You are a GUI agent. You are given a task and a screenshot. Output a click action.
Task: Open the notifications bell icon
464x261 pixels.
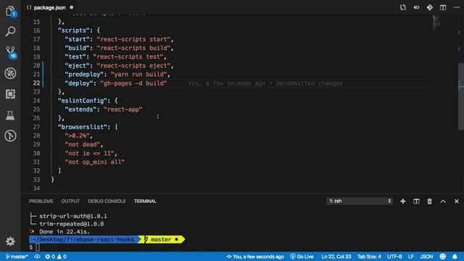(x=455, y=257)
